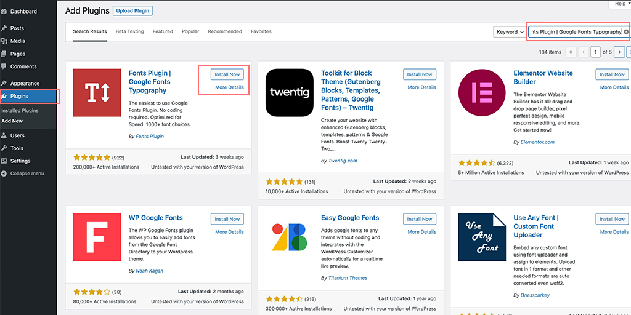Open Elementor round logo thumbnail
631x315 pixels.
(482, 93)
